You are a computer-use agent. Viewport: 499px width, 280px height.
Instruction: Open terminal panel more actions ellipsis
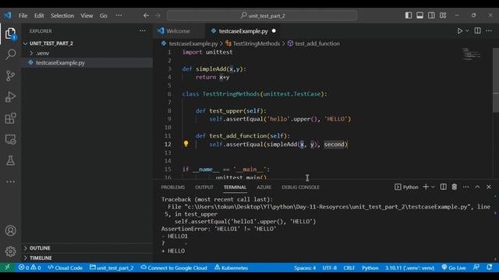click(x=466, y=187)
